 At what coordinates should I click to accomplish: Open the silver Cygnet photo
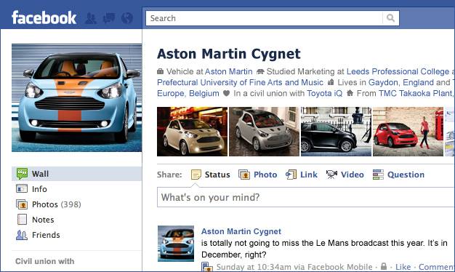coord(264,132)
